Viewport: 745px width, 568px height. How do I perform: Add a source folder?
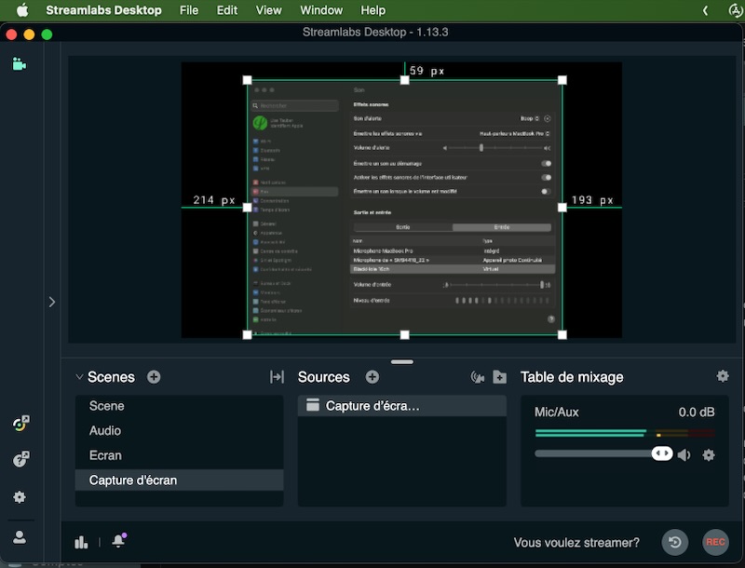coord(500,377)
